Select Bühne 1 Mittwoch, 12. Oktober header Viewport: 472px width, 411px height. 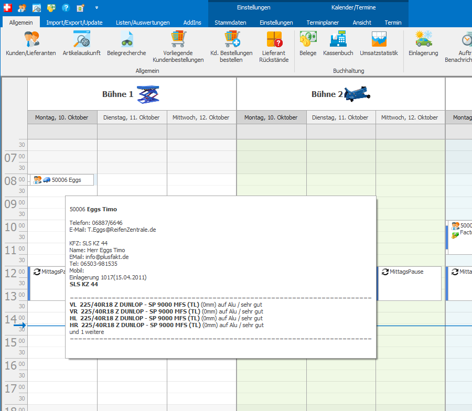point(201,117)
